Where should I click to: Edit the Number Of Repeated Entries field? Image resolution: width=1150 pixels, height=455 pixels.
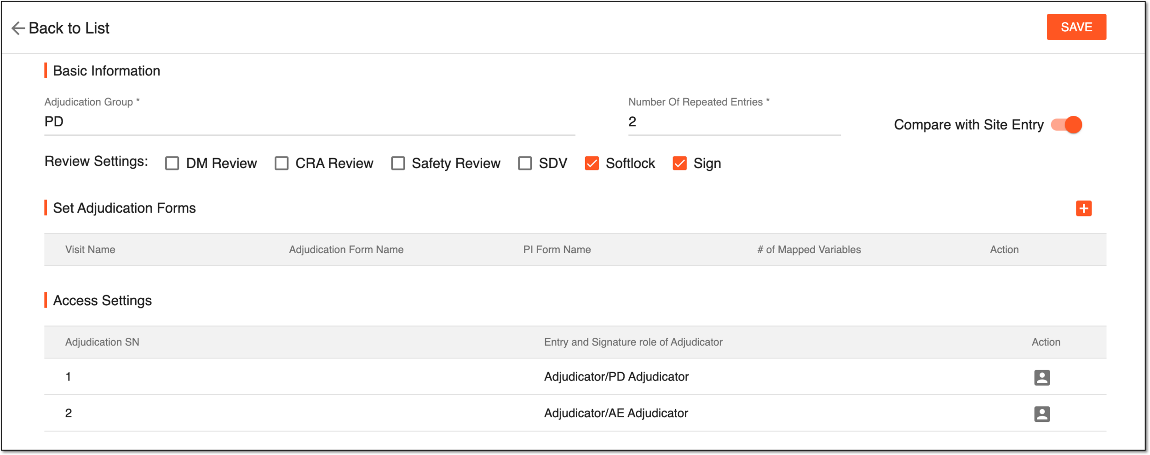(x=734, y=122)
